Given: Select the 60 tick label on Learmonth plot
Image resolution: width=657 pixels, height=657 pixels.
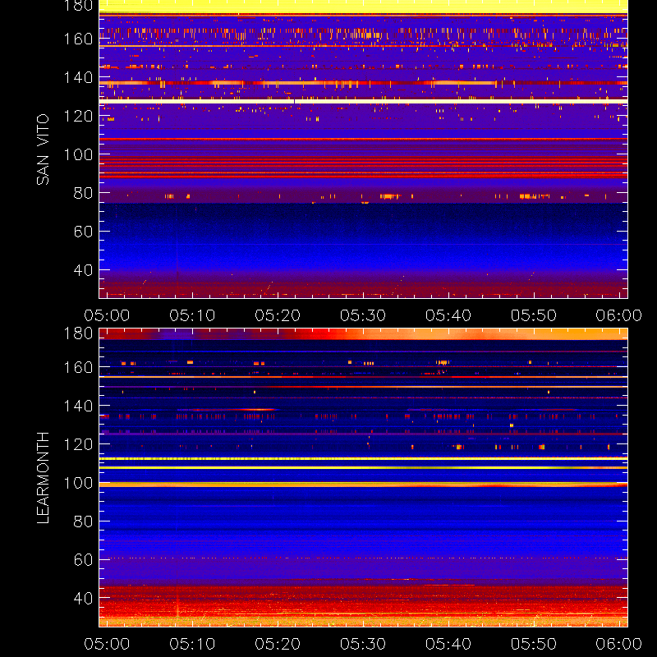Looking at the screenshot, I should click(83, 560).
